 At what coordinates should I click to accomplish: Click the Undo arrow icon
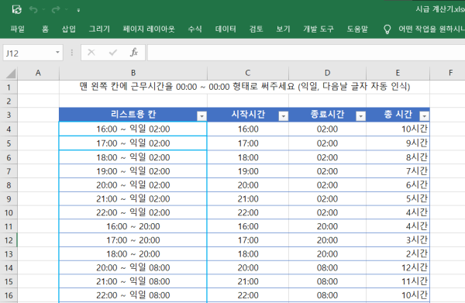[33, 10]
